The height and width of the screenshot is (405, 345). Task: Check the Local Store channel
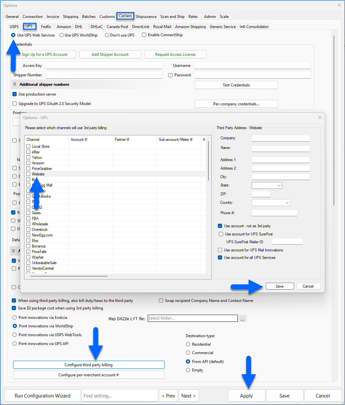click(x=28, y=146)
